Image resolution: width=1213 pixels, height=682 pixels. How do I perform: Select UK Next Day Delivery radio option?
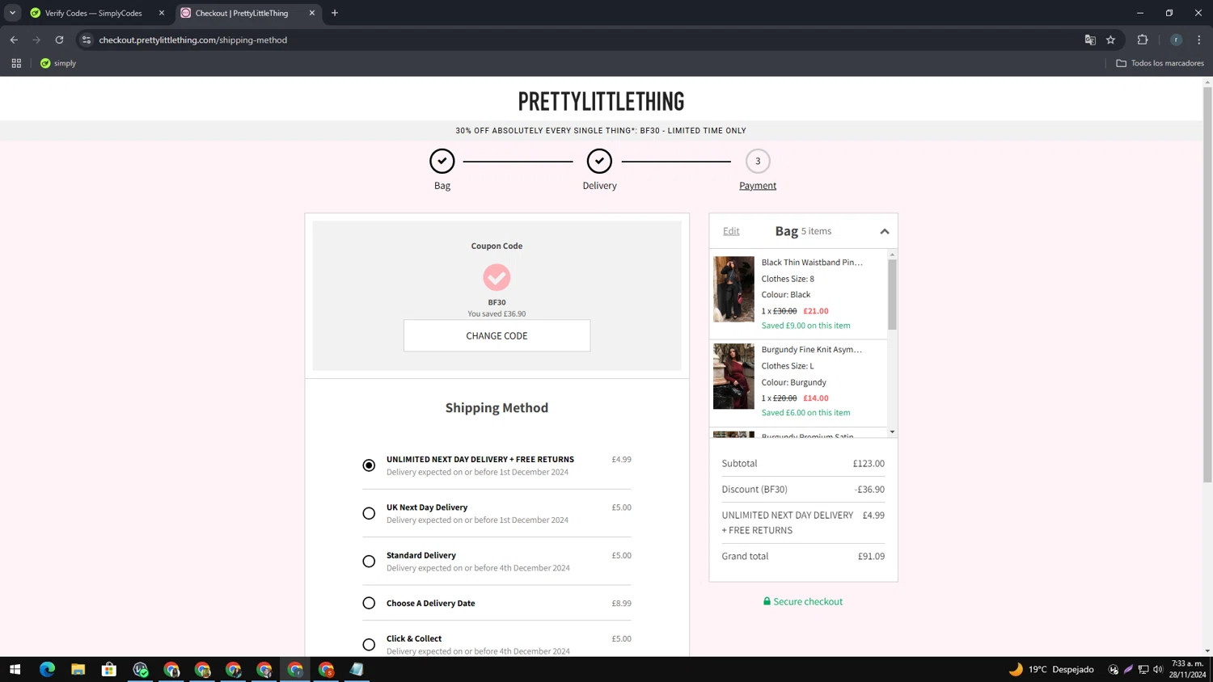click(x=369, y=513)
